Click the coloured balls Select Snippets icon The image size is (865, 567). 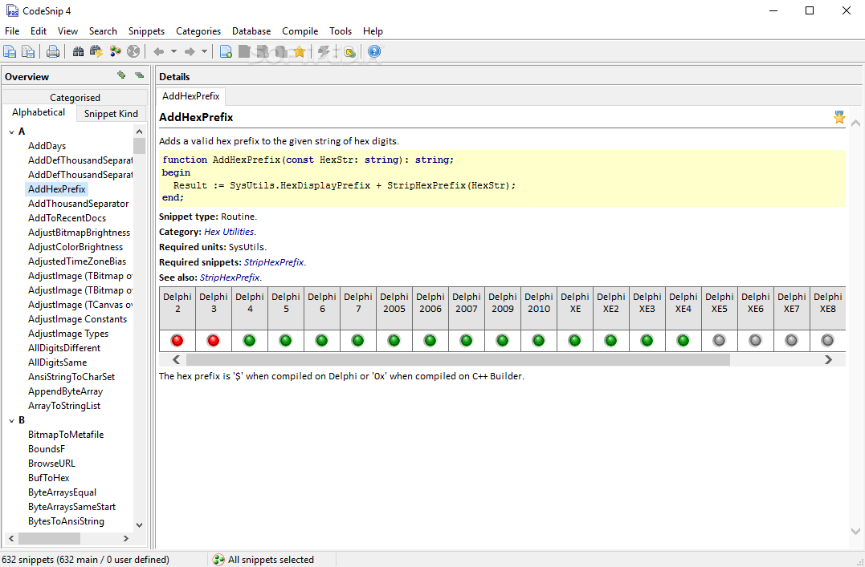[x=116, y=52]
